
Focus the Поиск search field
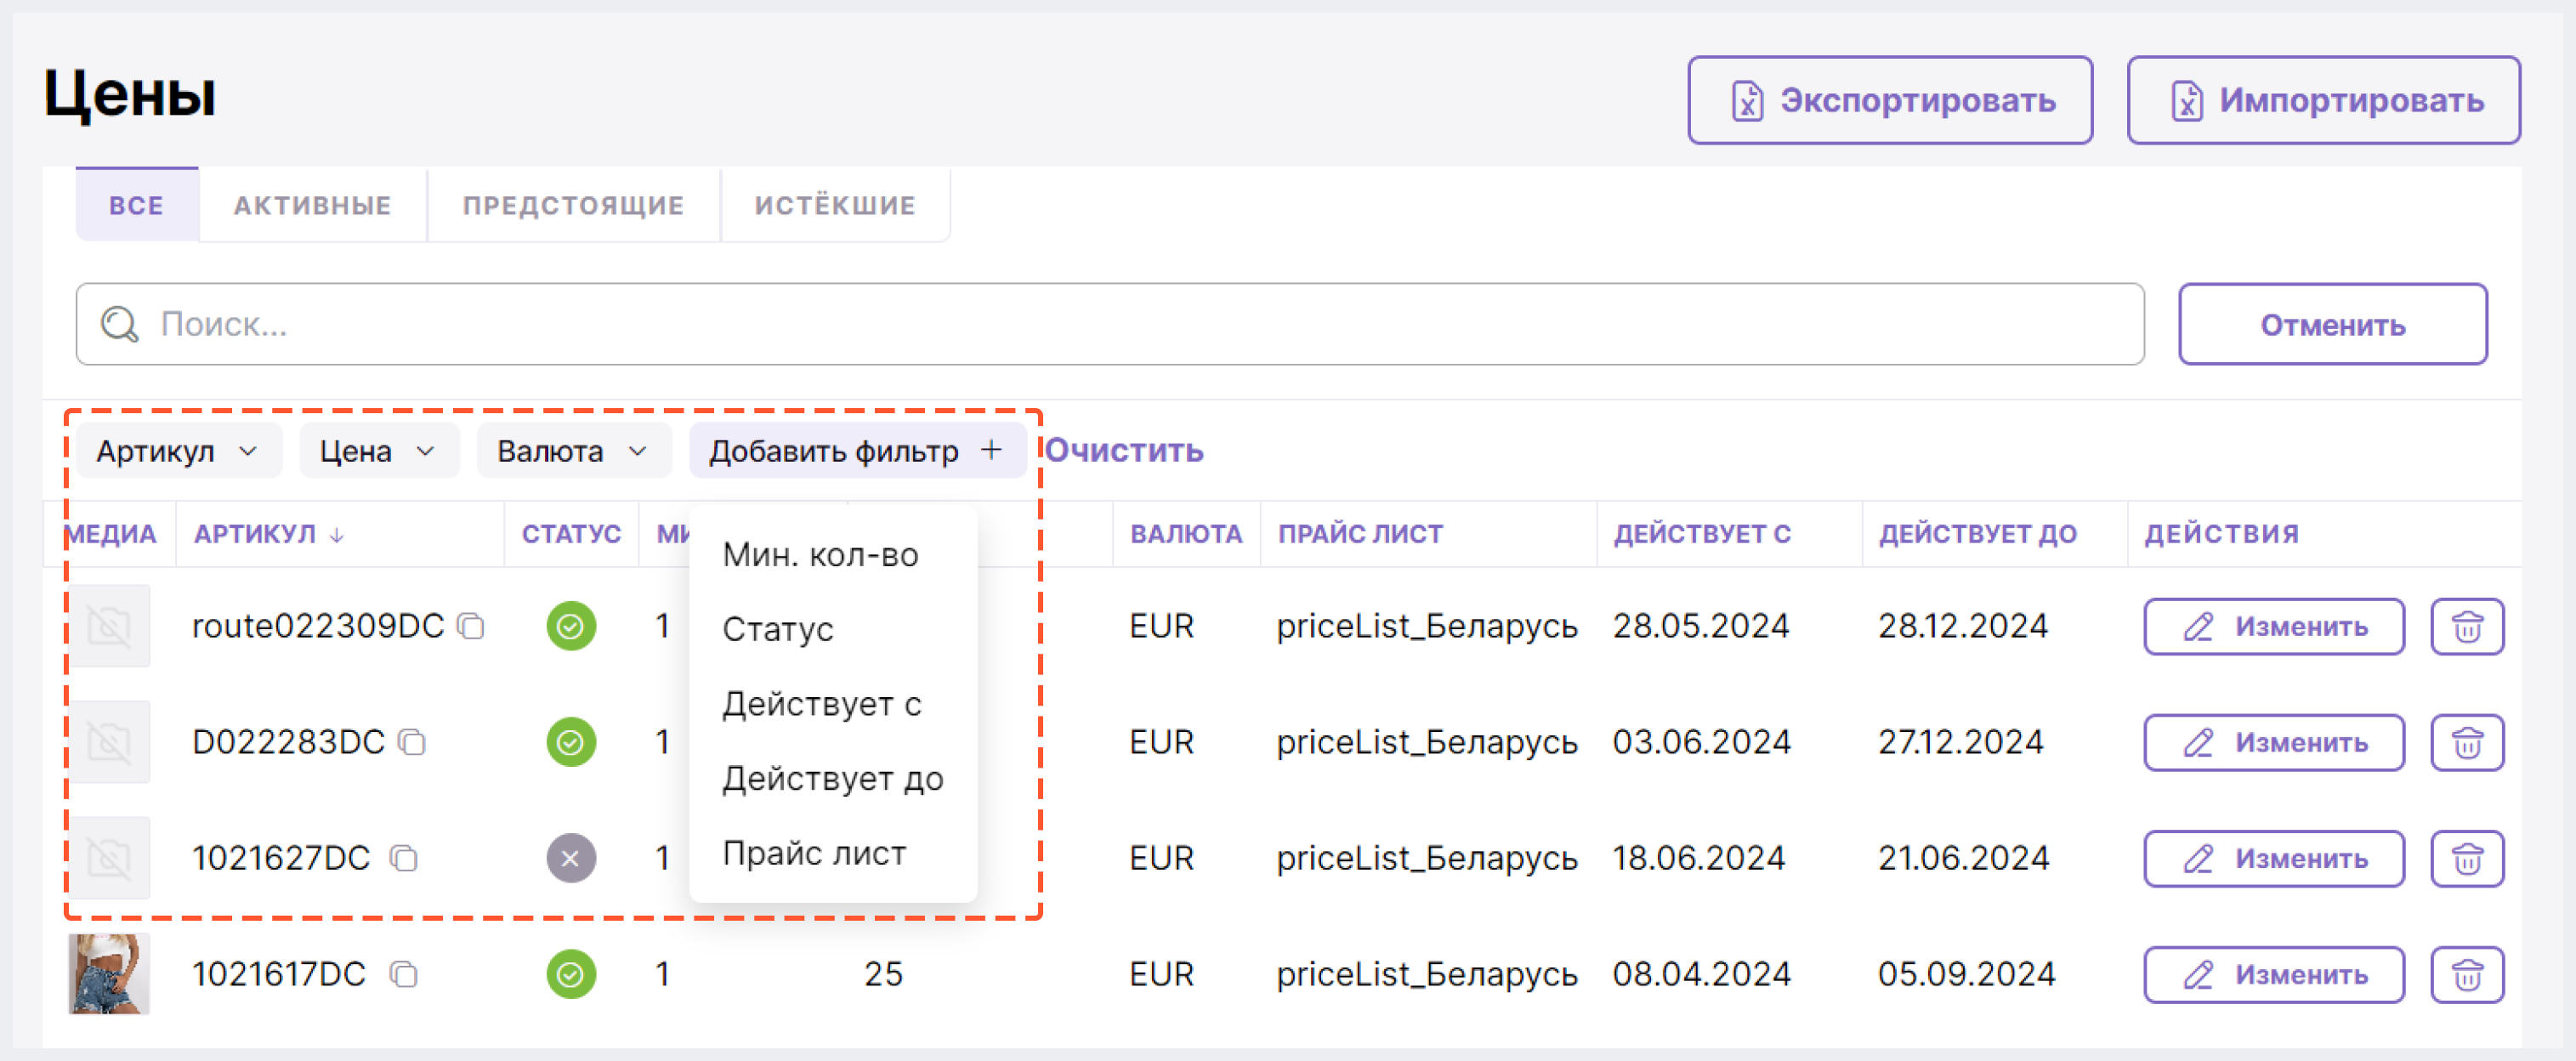(x=1110, y=324)
